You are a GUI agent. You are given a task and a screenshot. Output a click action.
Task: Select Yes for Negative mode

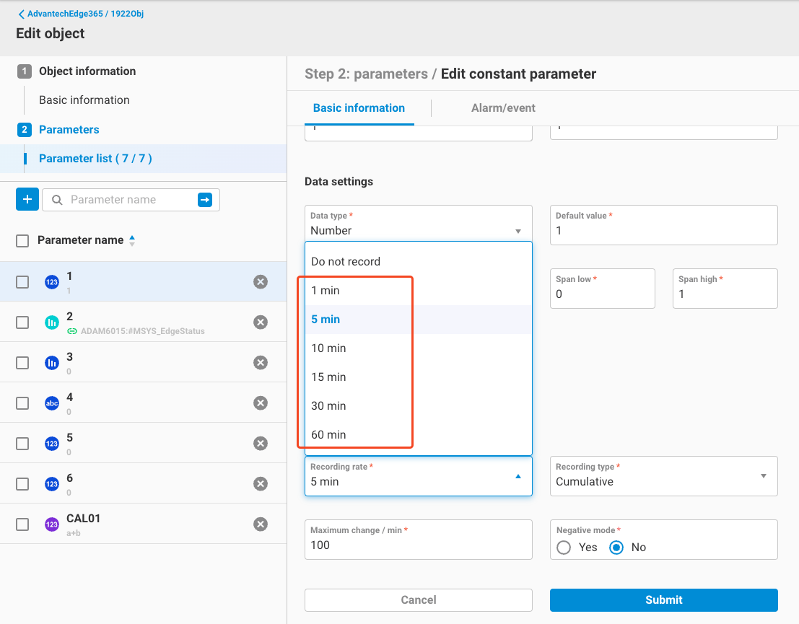pyautogui.click(x=564, y=548)
